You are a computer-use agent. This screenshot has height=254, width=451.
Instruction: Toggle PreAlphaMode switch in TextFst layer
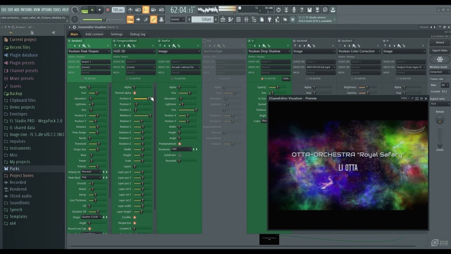179,144
